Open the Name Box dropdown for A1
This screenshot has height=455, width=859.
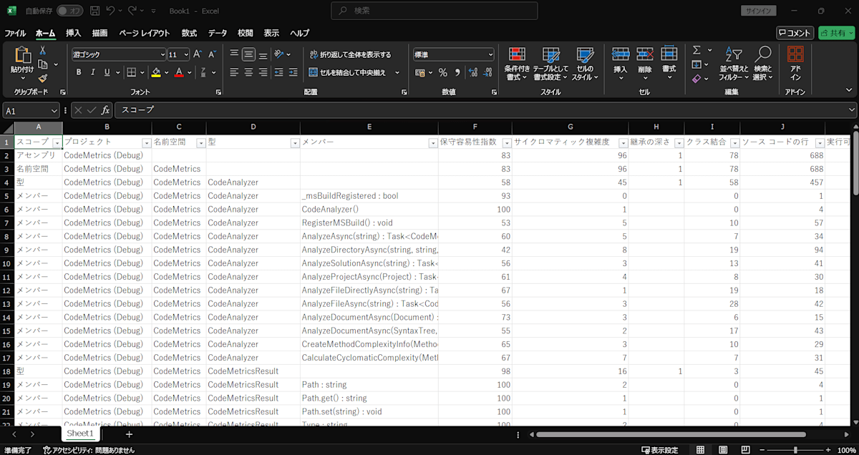[54, 110]
